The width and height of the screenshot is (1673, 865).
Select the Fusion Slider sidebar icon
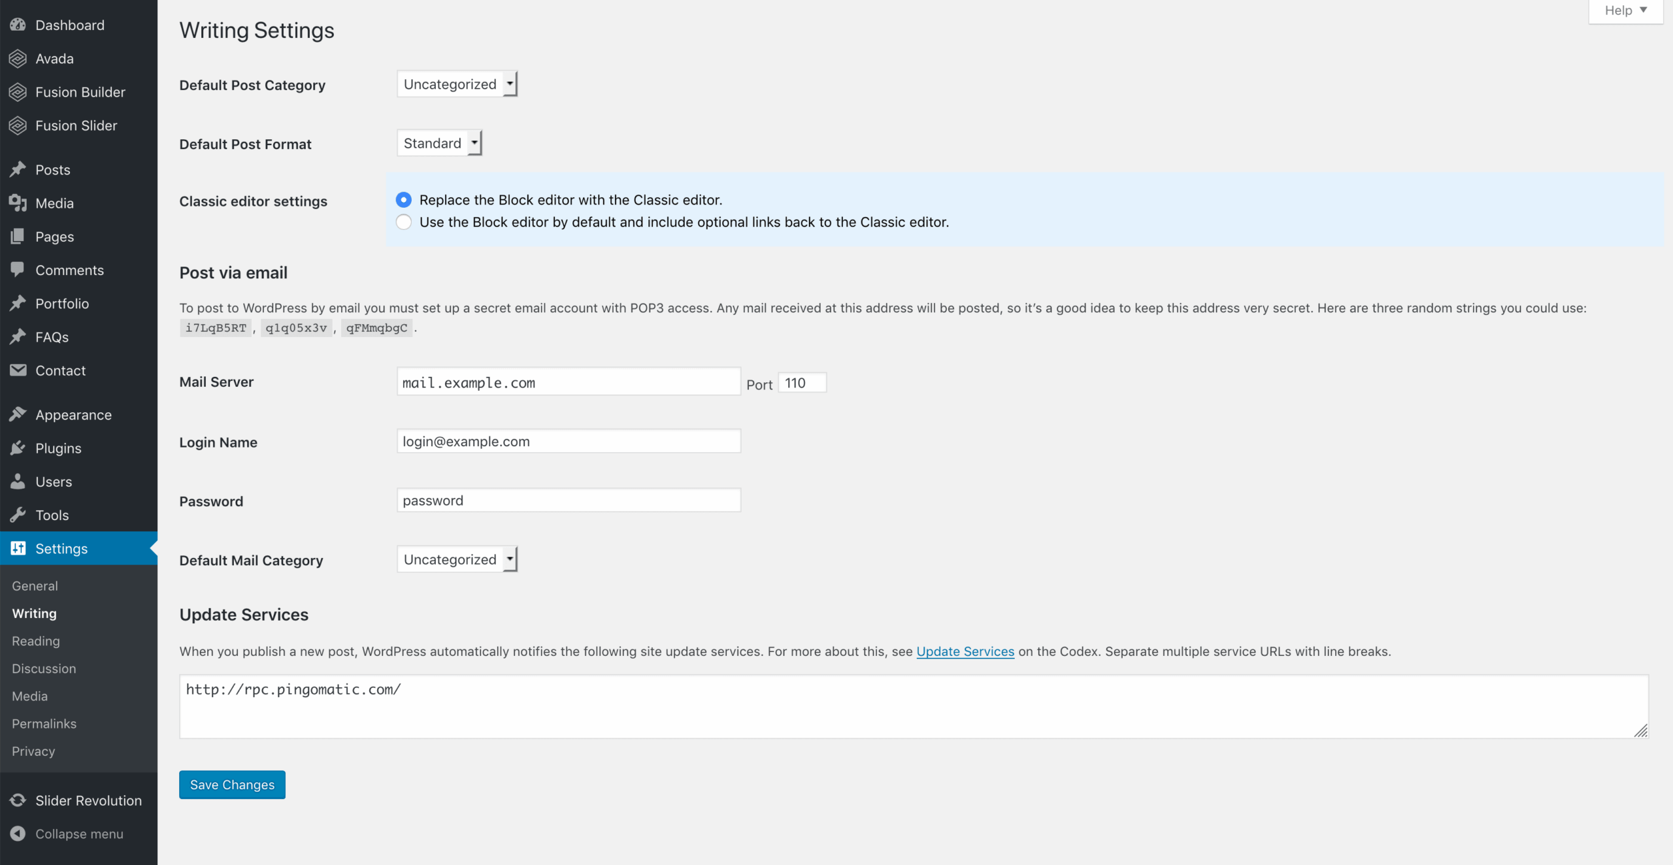pyautogui.click(x=18, y=125)
